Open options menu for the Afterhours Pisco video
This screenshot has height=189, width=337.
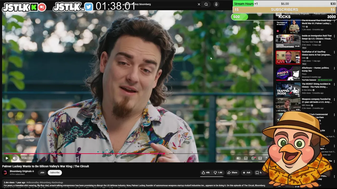point(334,69)
